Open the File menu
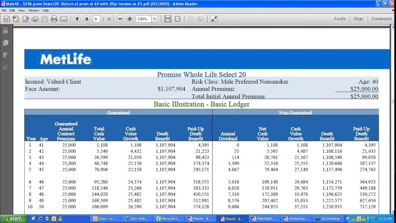Screen dimensions: 396x223 (4, 10)
